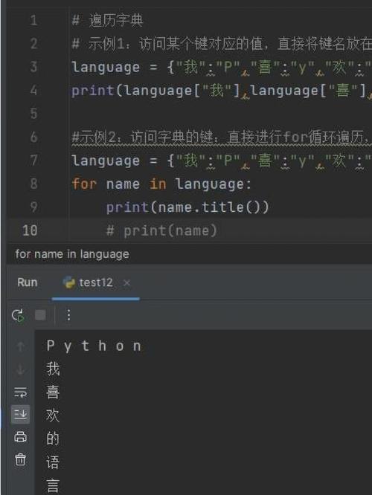The width and height of the screenshot is (372, 495).
Task: Click line number 8 in gutter
Action: tap(33, 184)
